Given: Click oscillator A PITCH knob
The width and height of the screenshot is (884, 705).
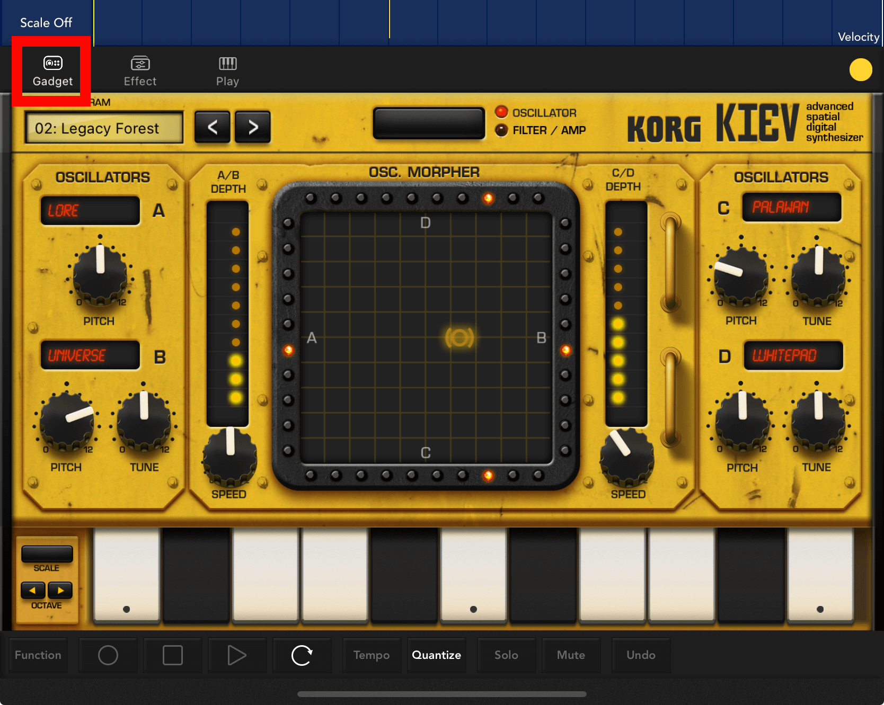Looking at the screenshot, I should pos(100,274).
